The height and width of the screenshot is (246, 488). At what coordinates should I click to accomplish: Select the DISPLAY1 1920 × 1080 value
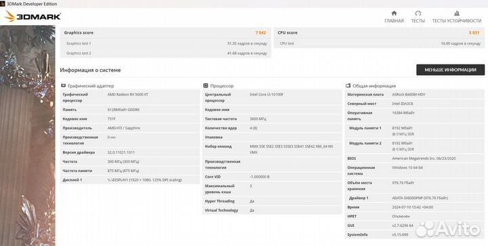pyautogui.click(x=144, y=180)
